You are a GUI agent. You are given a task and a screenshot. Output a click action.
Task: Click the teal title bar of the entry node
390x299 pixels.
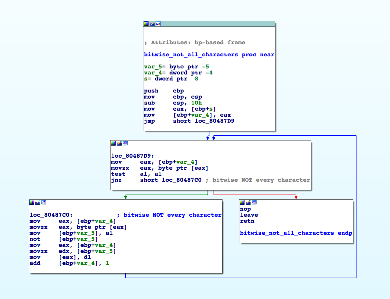[x=217, y=24]
